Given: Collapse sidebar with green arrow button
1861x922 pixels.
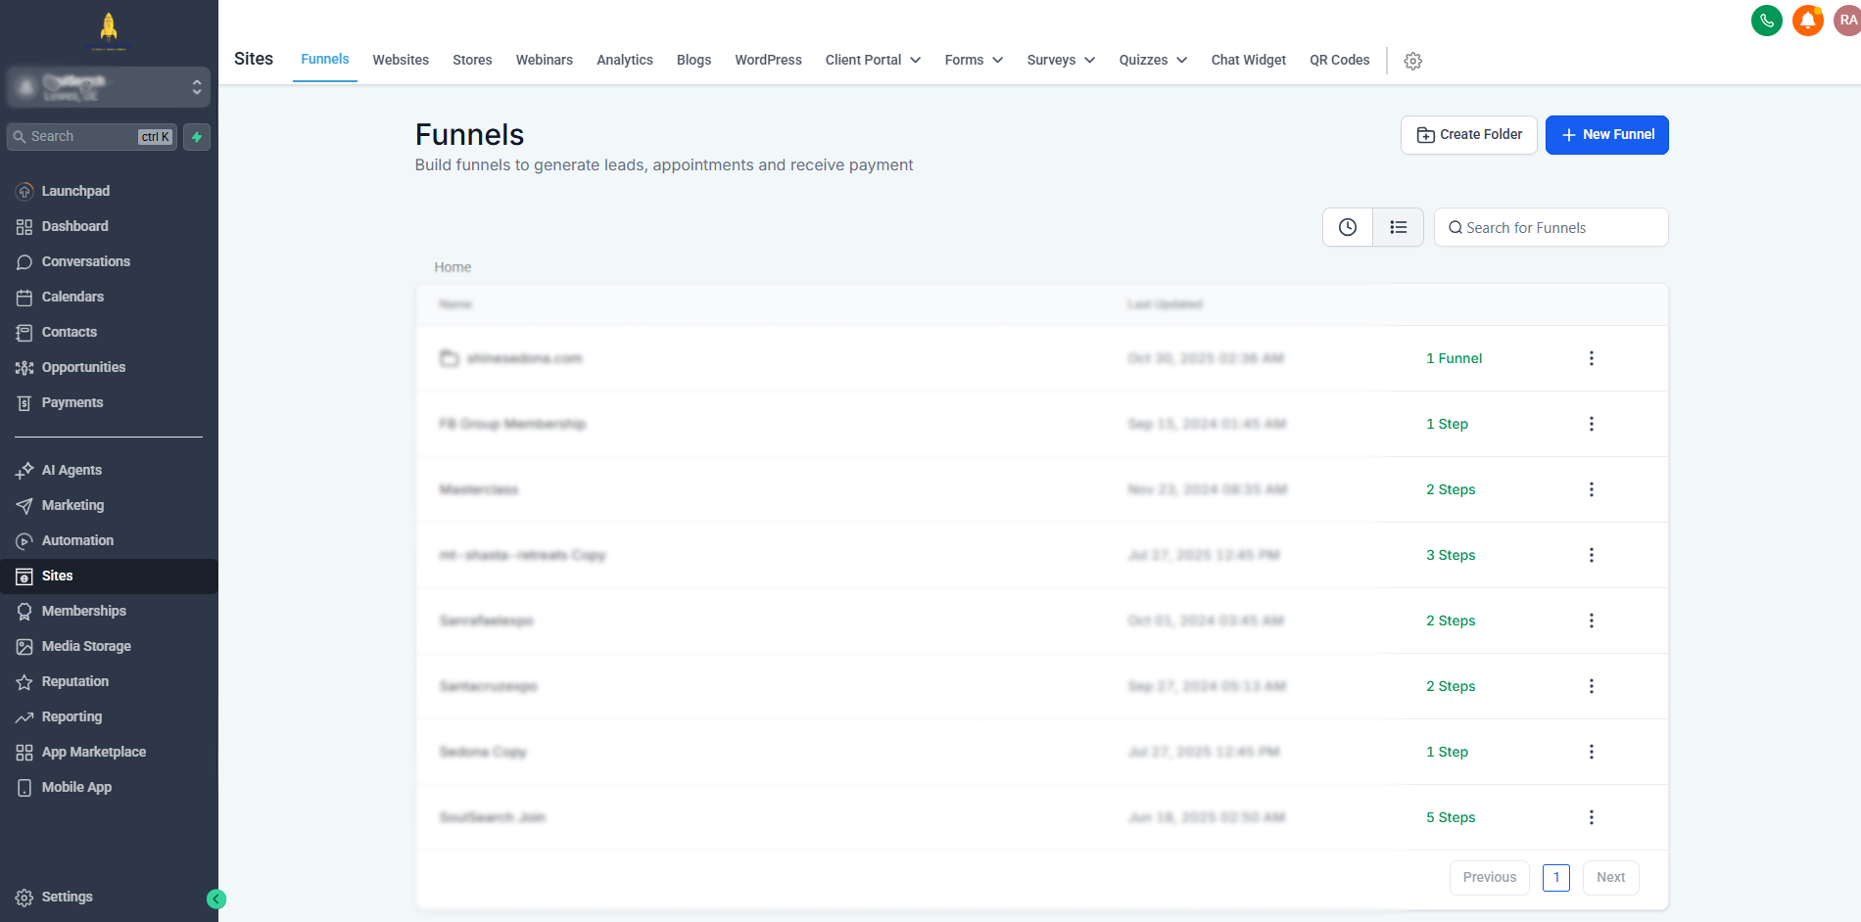Looking at the screenshot, I should coord(216,899).
